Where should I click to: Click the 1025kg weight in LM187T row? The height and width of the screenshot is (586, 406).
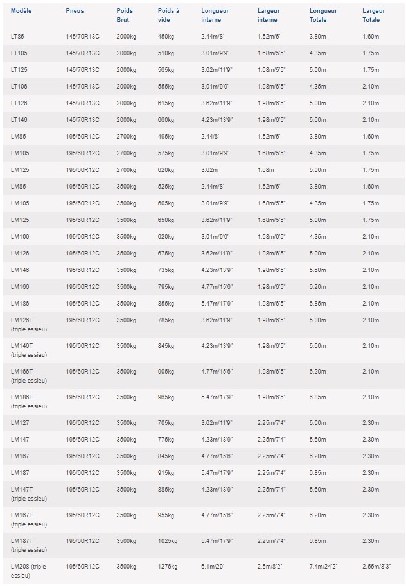pyautogui.click(x=168, y=541)
